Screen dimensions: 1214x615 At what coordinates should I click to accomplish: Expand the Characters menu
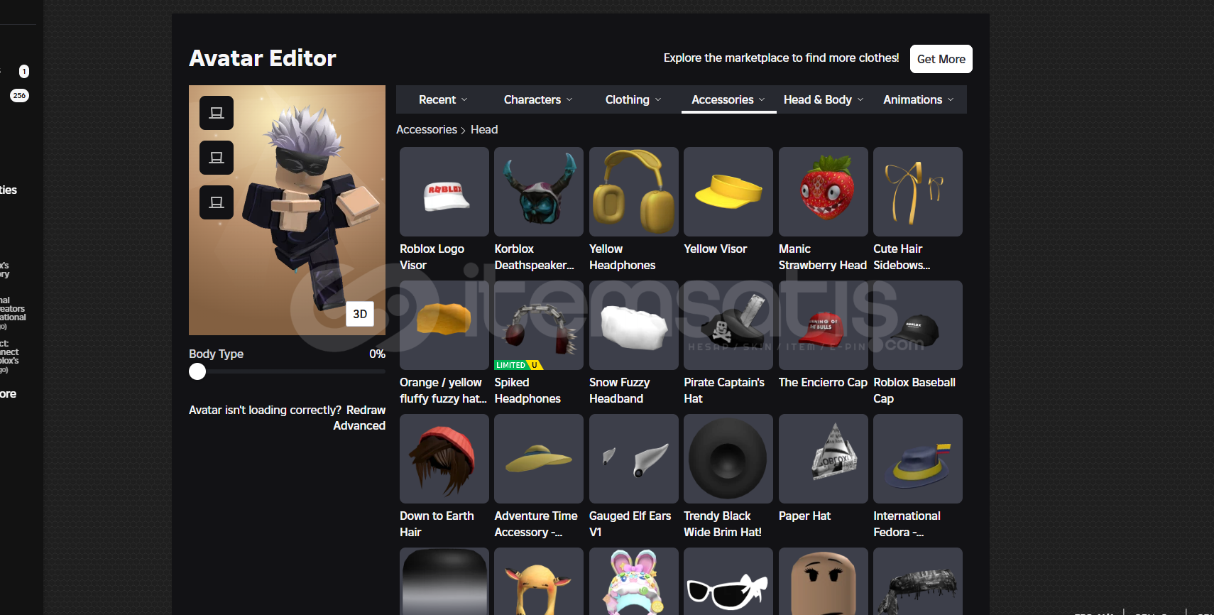538,99
